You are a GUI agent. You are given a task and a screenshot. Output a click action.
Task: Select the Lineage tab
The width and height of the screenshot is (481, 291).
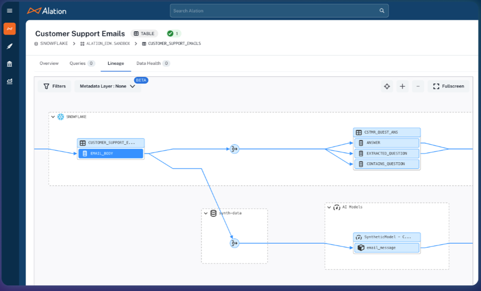coord(116,63)
